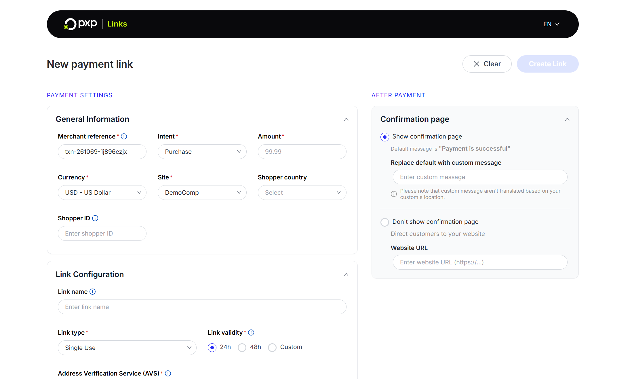Click Merchant reference info icon
632x379 pixels.
click(124, 137)
